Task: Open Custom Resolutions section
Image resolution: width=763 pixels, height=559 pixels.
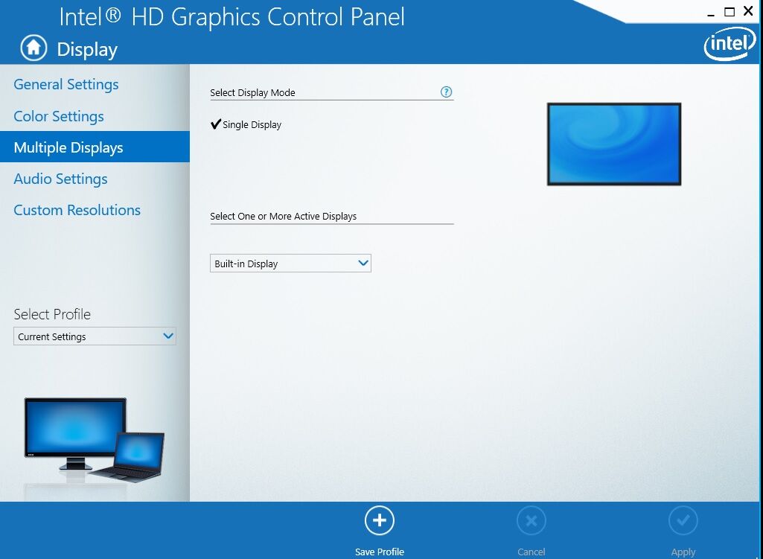Action: (x=77, y=210)
